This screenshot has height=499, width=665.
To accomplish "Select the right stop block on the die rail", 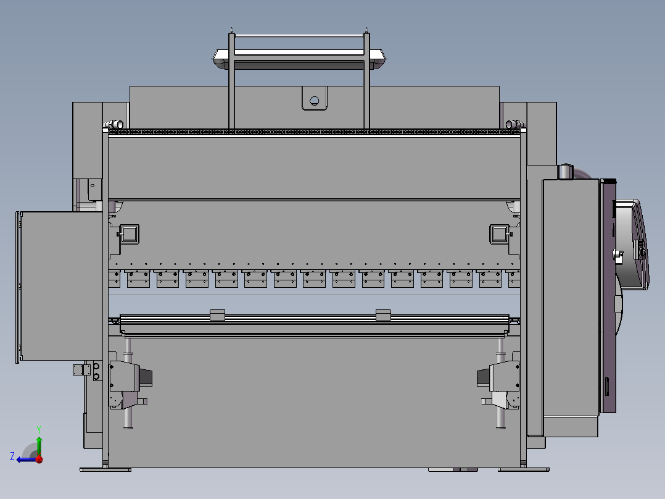I will 384,315.
